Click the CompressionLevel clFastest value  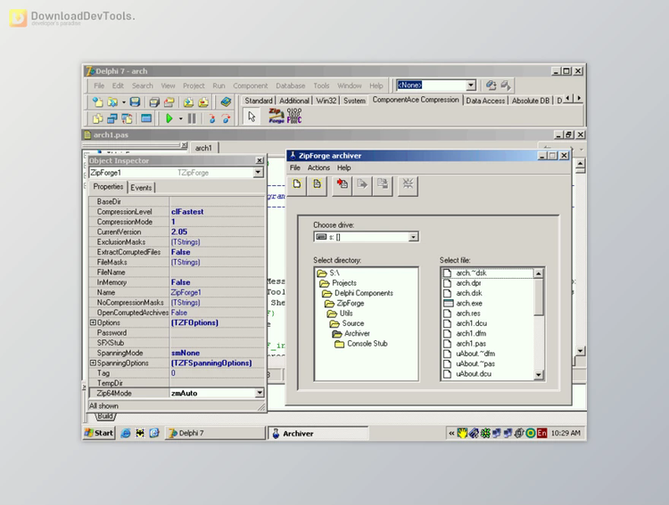217,212
